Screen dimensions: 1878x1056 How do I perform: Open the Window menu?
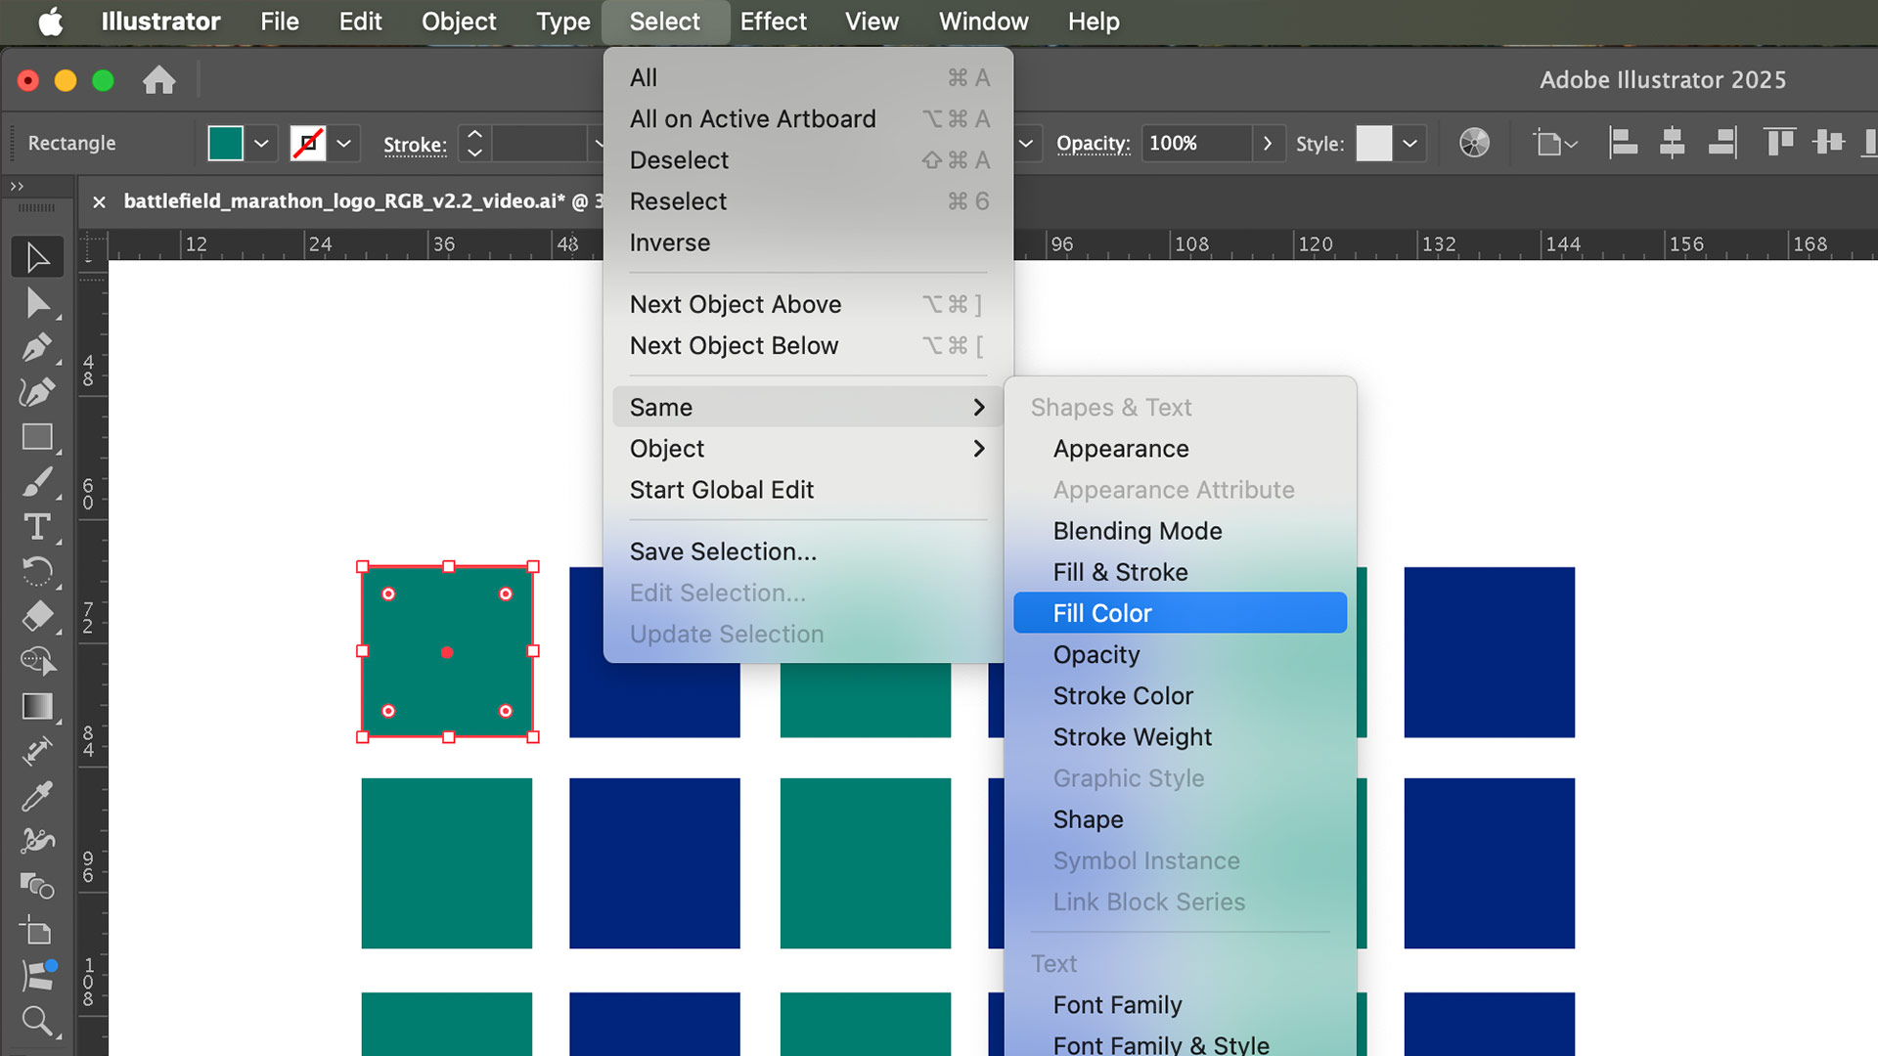tap(983, 22)
